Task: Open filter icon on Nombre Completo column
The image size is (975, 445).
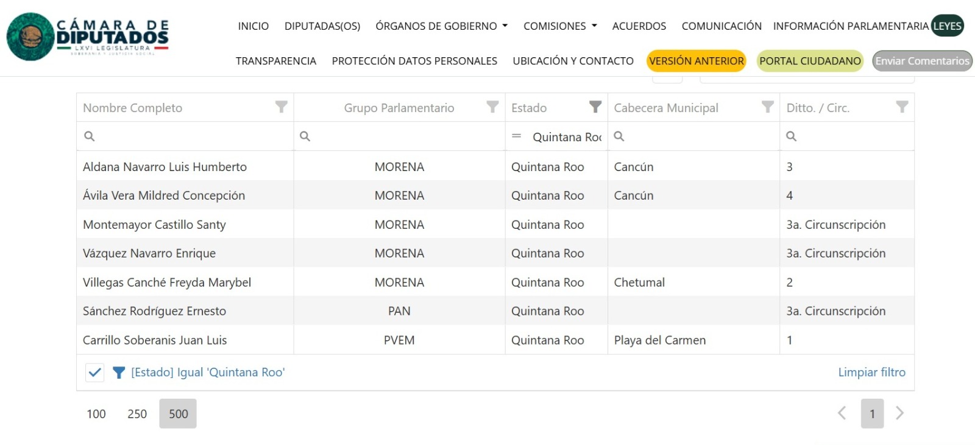Action: [x=281, y=107]
